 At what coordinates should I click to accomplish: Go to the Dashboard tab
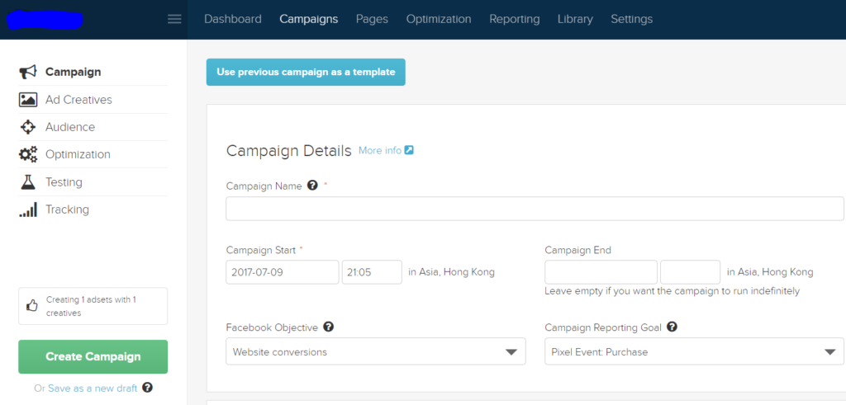[232, 20]
